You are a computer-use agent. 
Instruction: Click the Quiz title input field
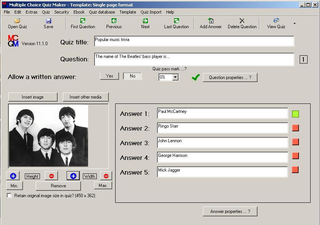[194, 41]
